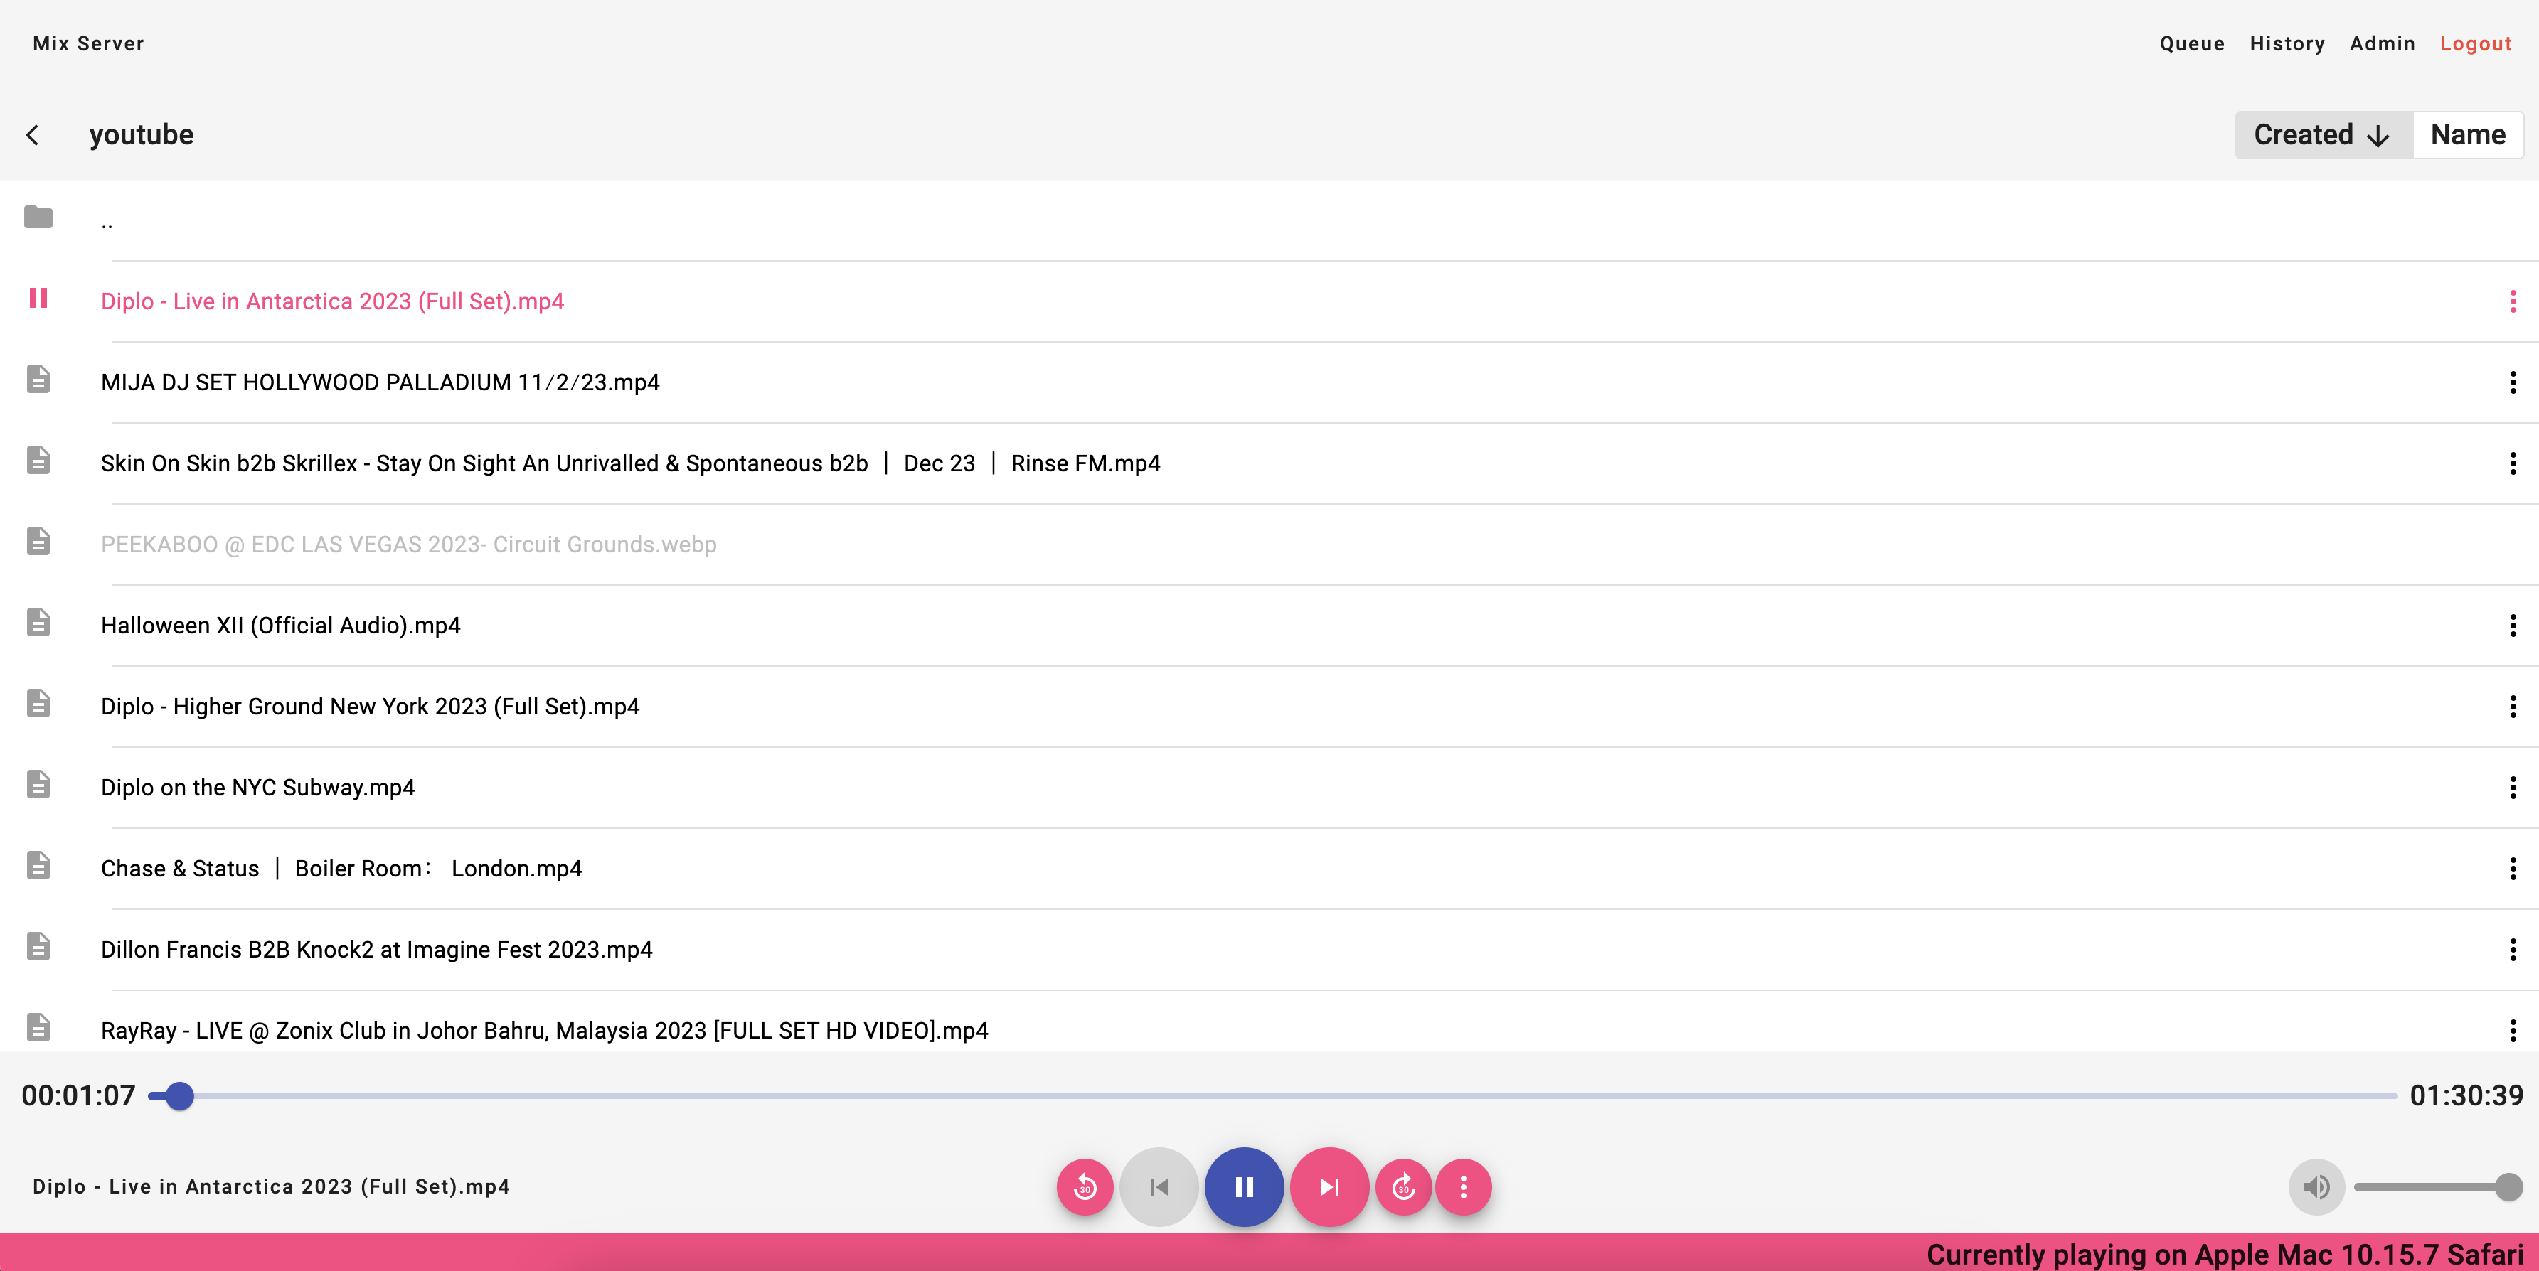The height and width of the screenshot is (1271, 2539).
Task: Open more options for Halloween XII file
Action: pyautogui.click(x=2513, y=626)
